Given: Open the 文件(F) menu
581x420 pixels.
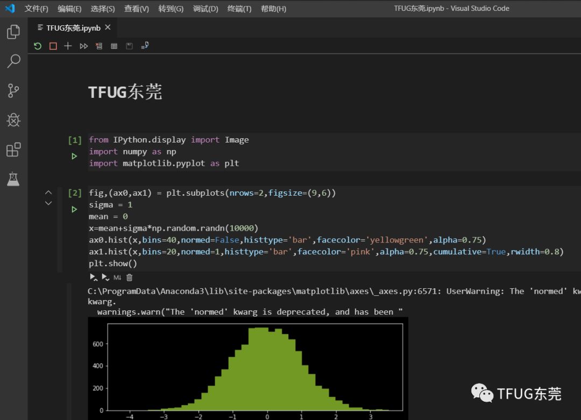Looking at the screenshot, I should tap(37, 9).
